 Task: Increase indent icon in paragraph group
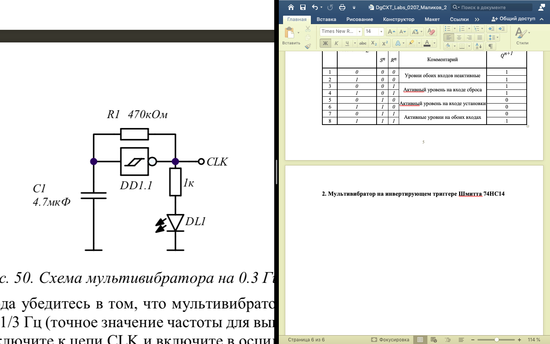(502, 29)
